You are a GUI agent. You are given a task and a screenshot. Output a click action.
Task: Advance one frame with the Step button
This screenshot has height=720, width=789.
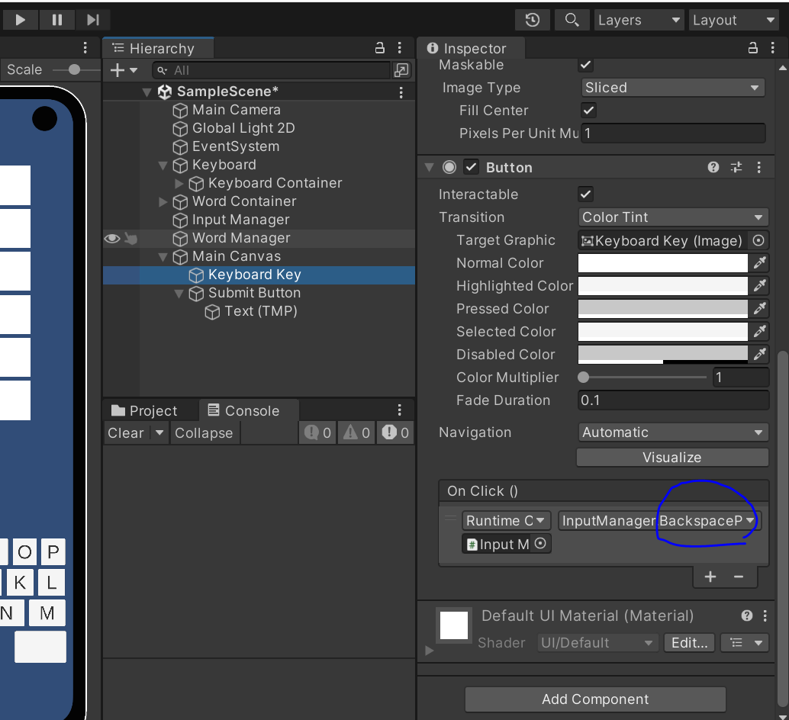coord(93,20)
